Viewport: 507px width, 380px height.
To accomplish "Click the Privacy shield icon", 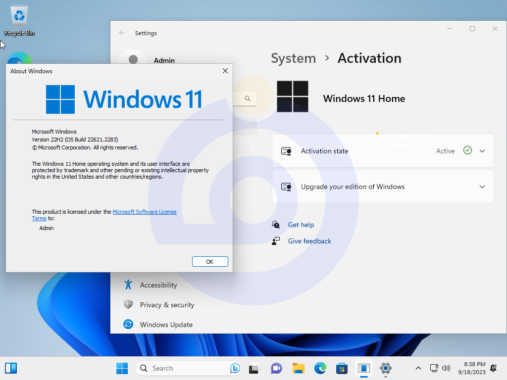I will [x=128, y=304].
